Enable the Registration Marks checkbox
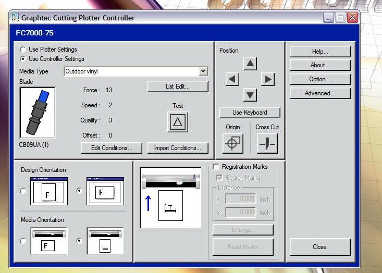Viewport: 382px width, 273px height. [216, 167]
